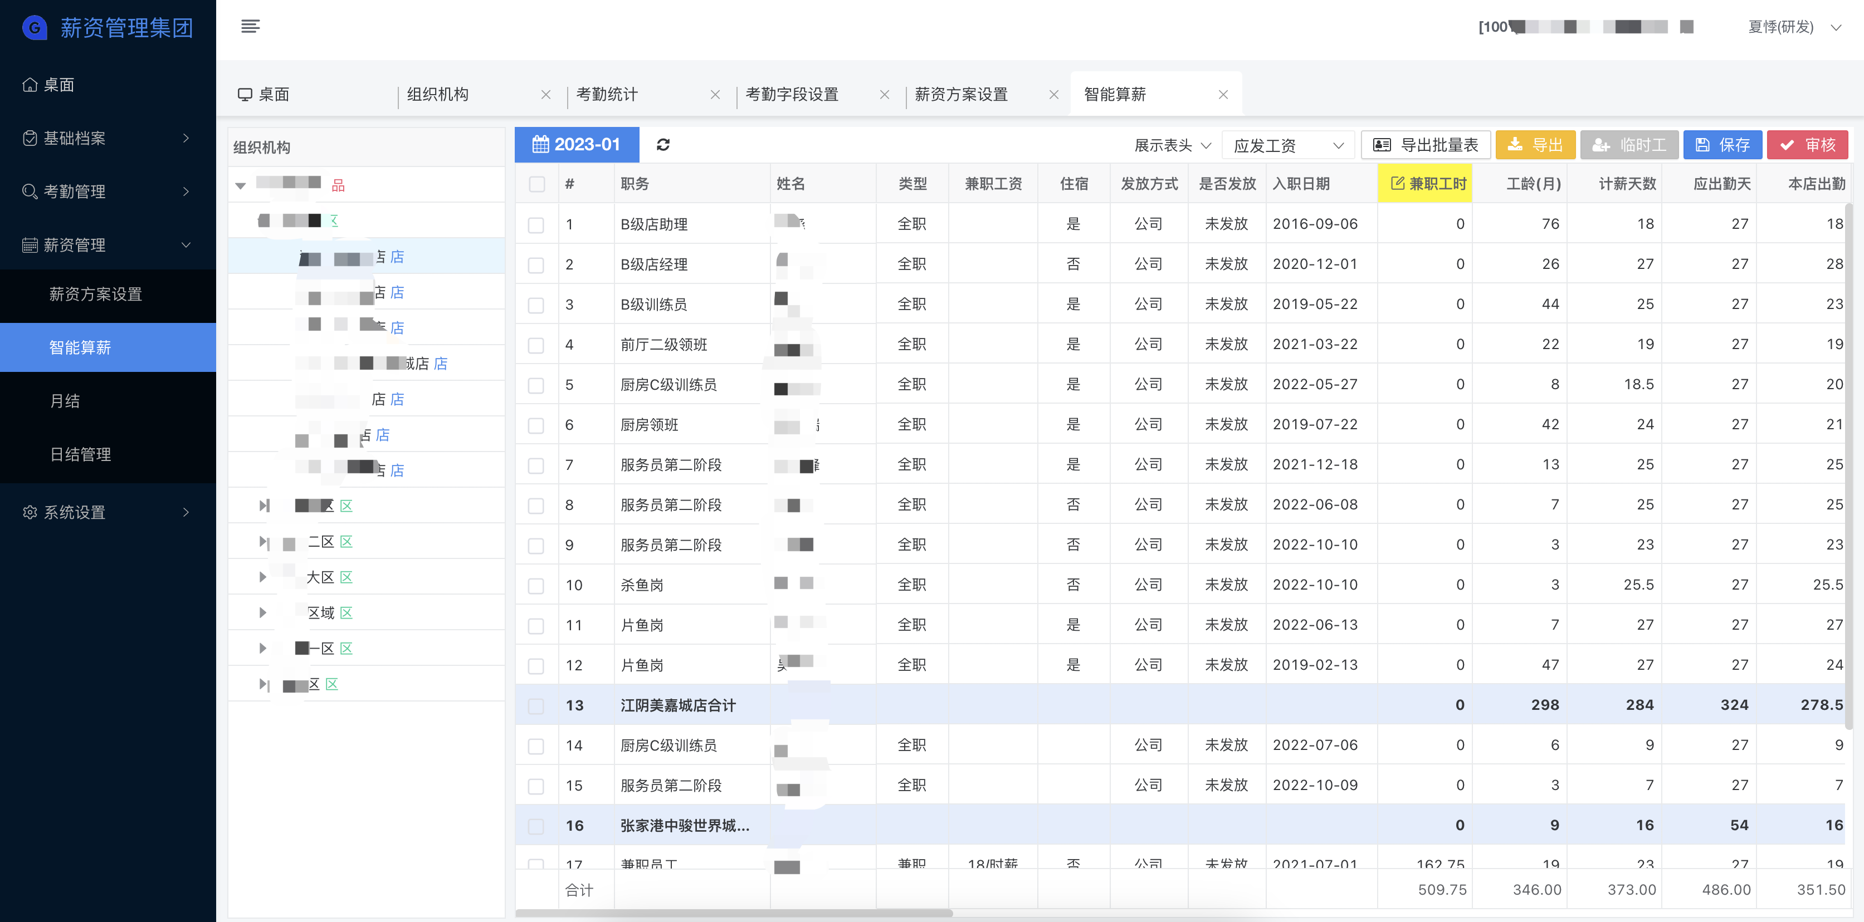Screen dimensions: 1864x922
Task: Click the grey 临时工 button
Action: [1629, 145]
